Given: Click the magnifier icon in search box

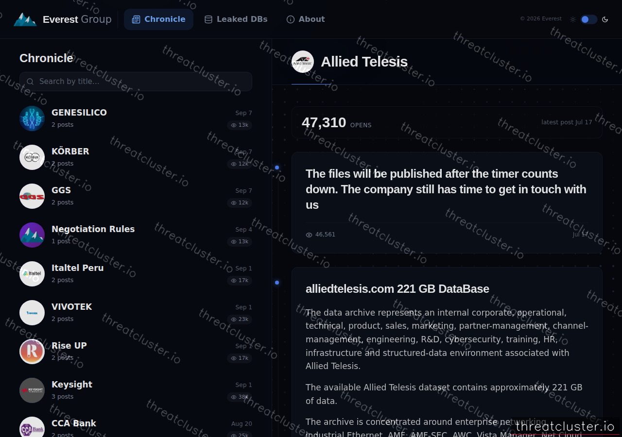Looking at the screenshot, I should pyautogui.click(x=30, y=82).
